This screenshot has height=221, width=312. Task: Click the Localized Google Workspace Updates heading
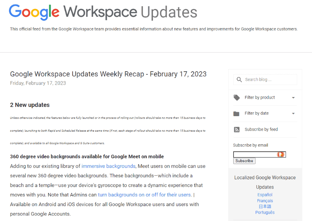coord(265,182)
